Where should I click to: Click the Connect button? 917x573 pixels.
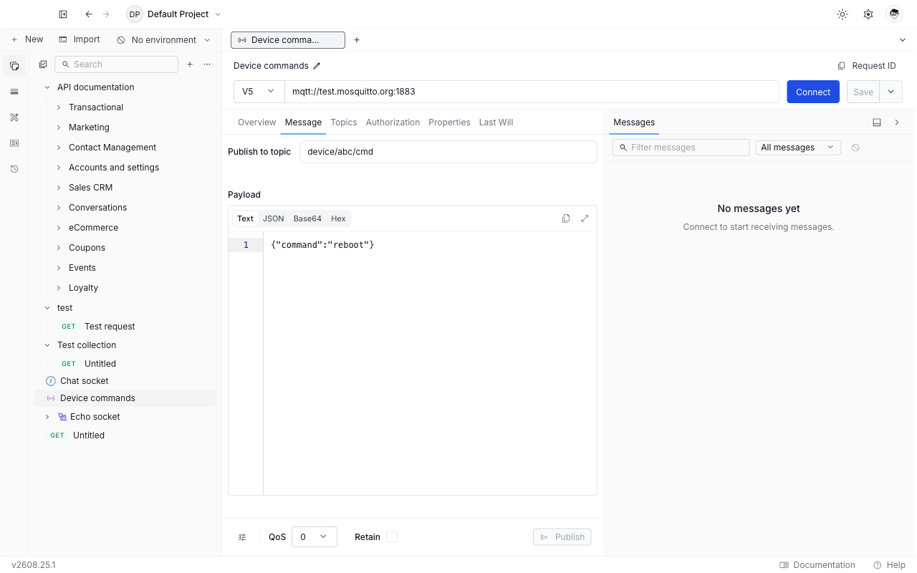[x=813, y=92]
